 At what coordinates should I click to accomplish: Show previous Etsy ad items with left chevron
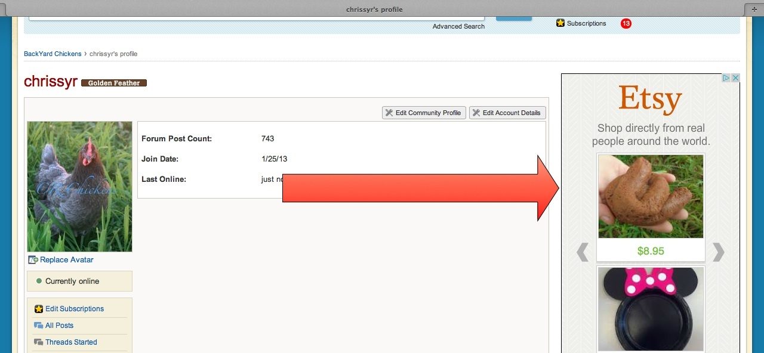click(583, 252)
